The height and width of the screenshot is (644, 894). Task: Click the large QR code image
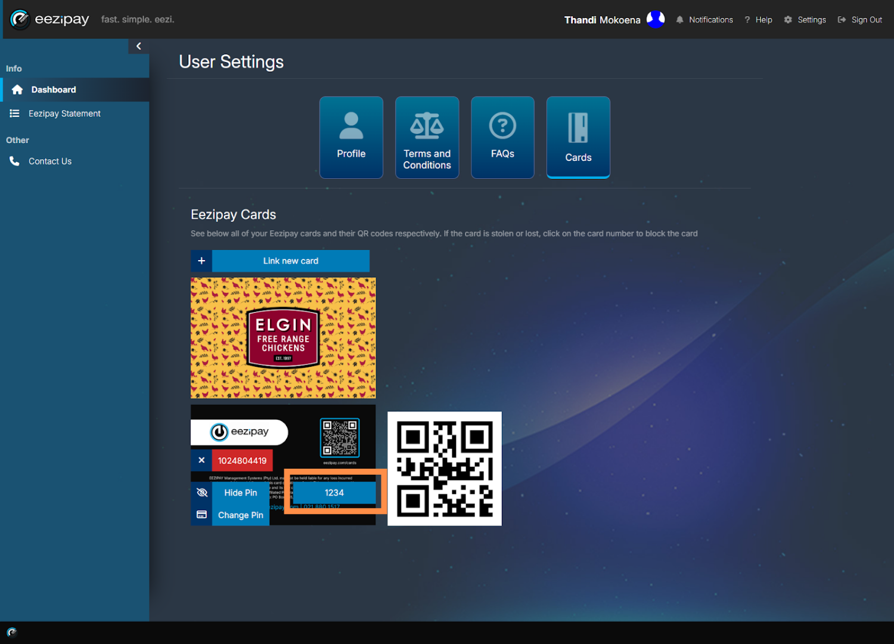(445, 469)
